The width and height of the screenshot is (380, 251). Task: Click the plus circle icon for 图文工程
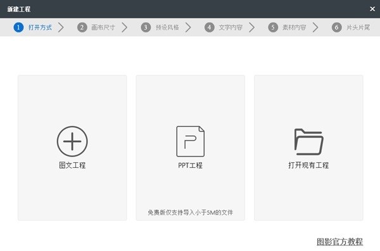[72, 141]
